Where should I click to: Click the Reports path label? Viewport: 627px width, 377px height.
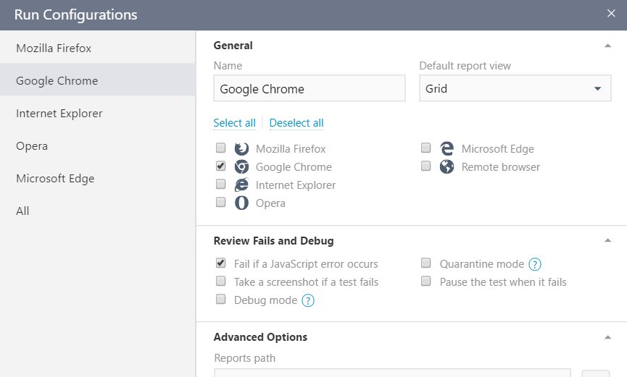coord(245,358)
